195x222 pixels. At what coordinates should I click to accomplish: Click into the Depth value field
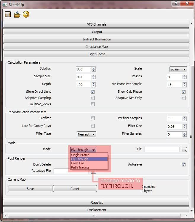[x=84, y=85]
